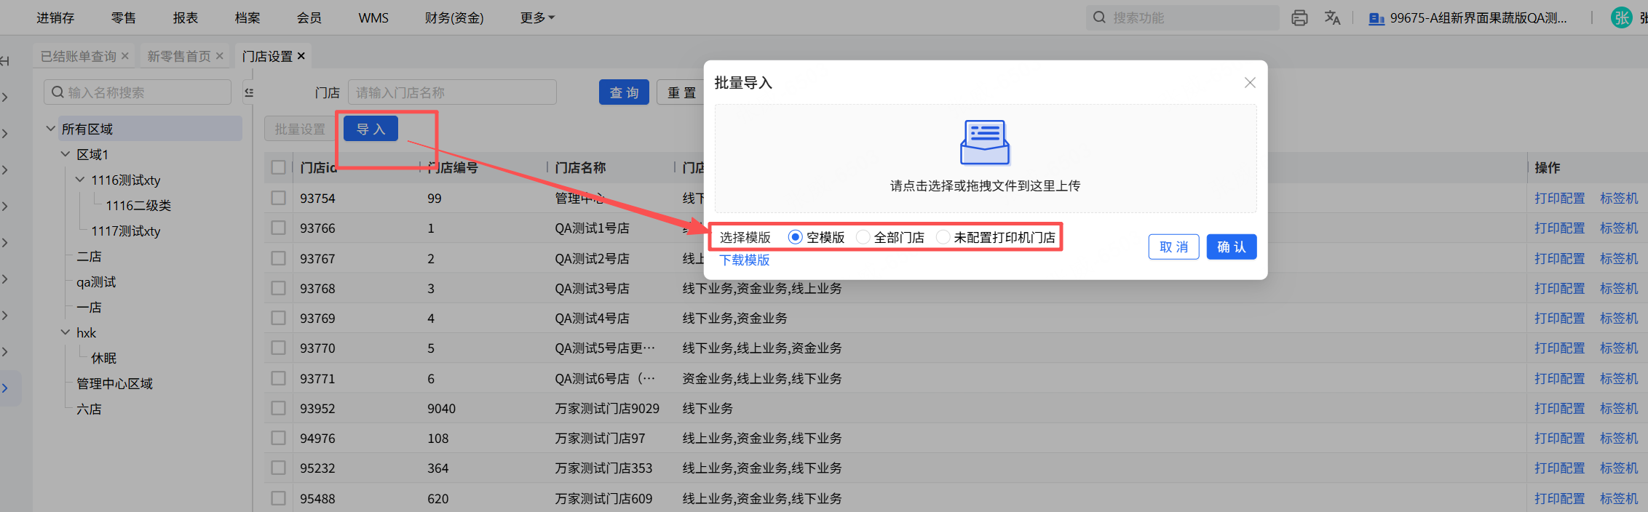Close the 批量导入 dialog with X
This screenshot has height=512, width=1648.
1250,83
